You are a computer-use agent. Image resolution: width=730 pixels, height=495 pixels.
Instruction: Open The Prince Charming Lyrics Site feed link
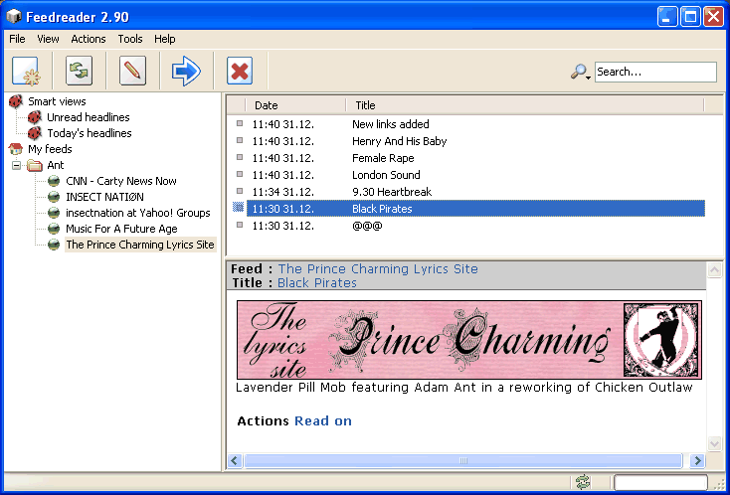tap(378, 269)
